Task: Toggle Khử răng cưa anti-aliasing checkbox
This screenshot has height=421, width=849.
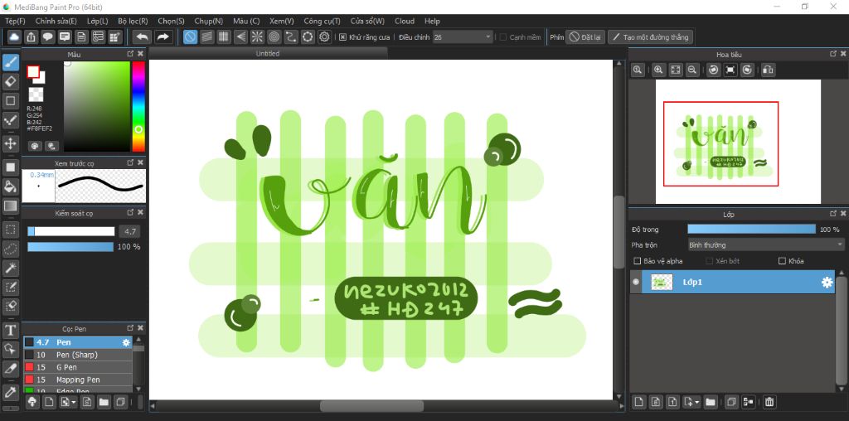Action: 342,37
